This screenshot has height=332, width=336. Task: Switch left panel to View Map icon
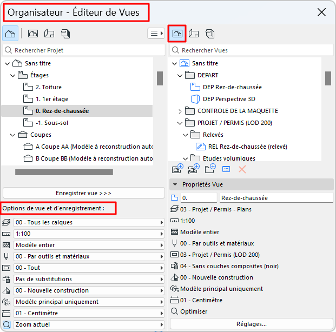32,34
